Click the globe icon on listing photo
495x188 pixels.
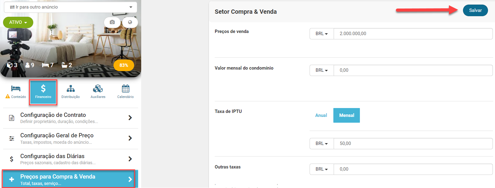130,22
